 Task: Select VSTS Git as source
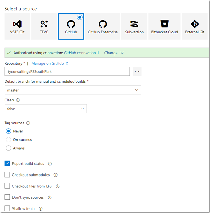[17, 26]
